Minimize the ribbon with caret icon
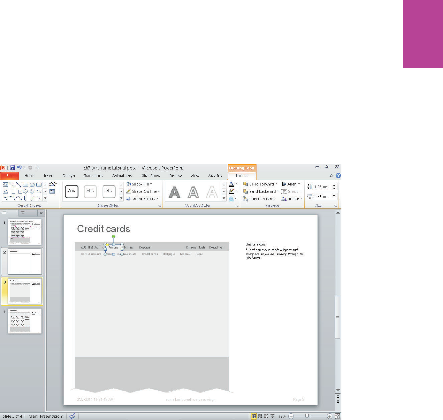 click(x=331, y=176)
